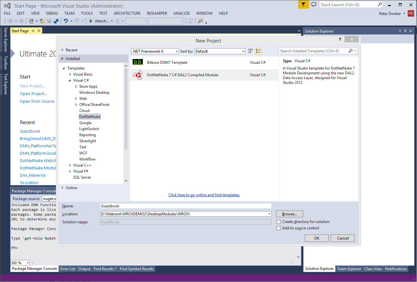The height and width of the screenshot is (282, 417).
Task: Open Peter Donker account dropdown
Action: point(404,14)
